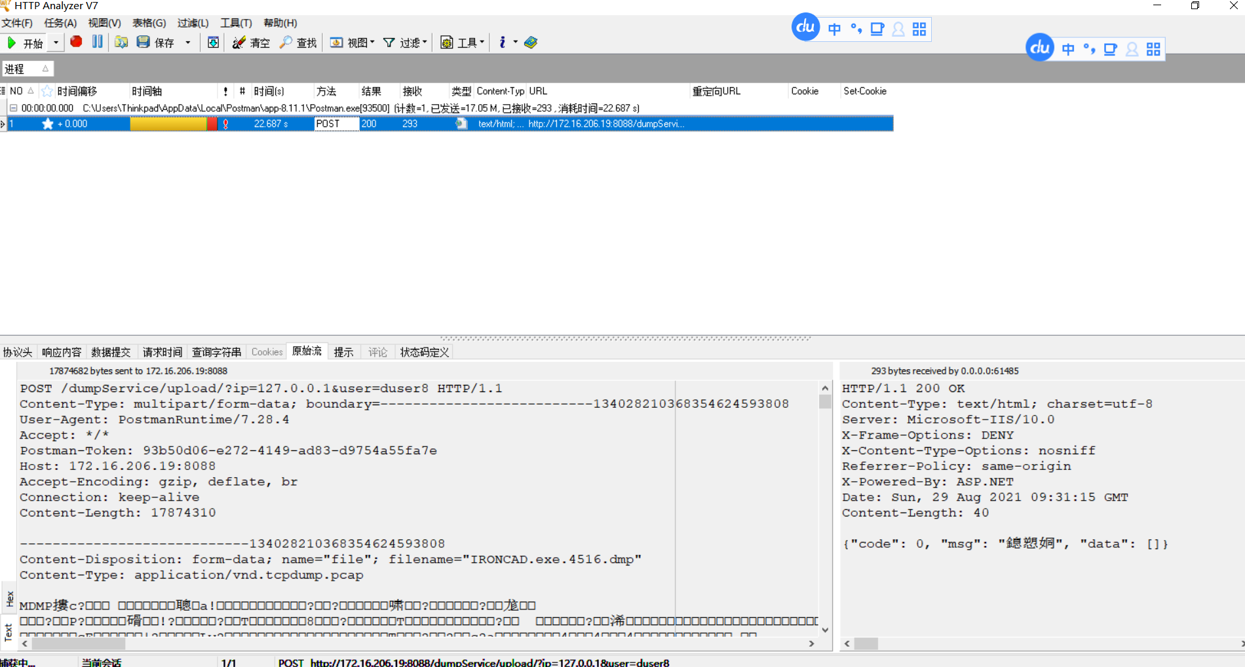Toggle the favorite star on request row 1
Screen dimensions: 1245x667
(47, 123)
